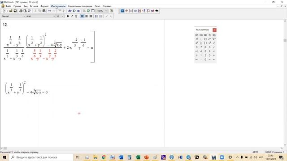This screenshot has width=287, height=161.
Task: Paste from clipboard toolbar icon
Action: (x=44, y=11)
